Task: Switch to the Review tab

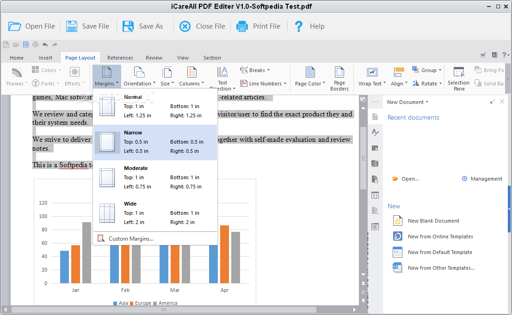Action: (x=154, y=58)
